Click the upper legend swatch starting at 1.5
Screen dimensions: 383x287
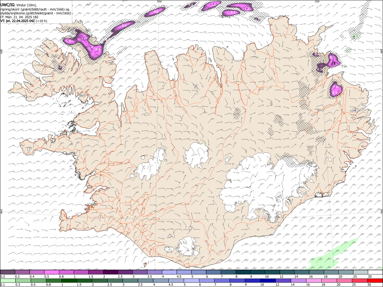96,272
